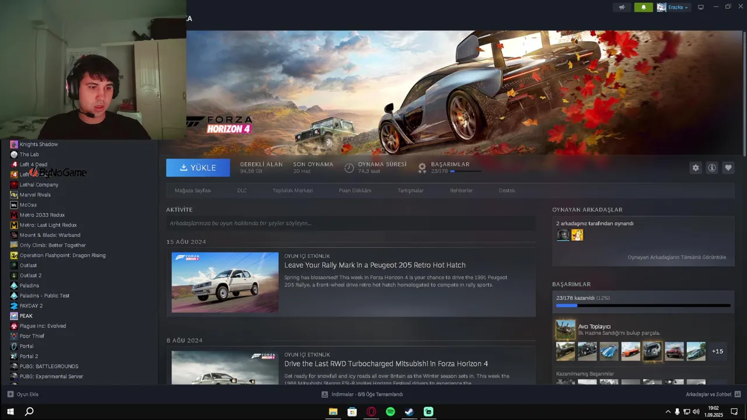Open the Destek tab
The image size is (747, 420).
tap(507, 190)
